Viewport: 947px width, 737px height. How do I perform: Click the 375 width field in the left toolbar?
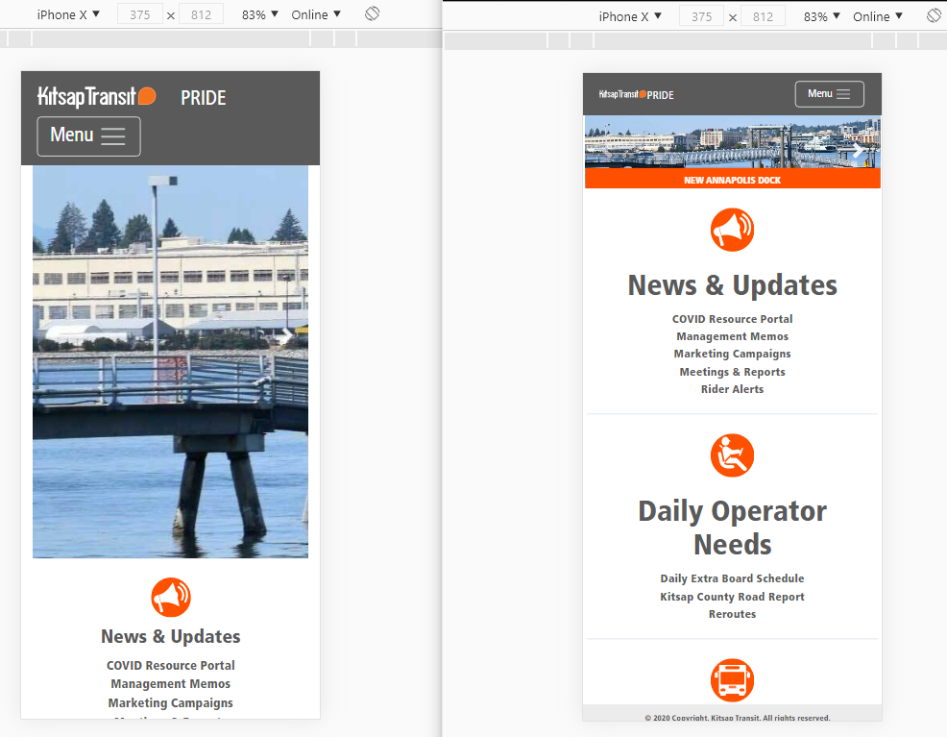coord(140,14)
